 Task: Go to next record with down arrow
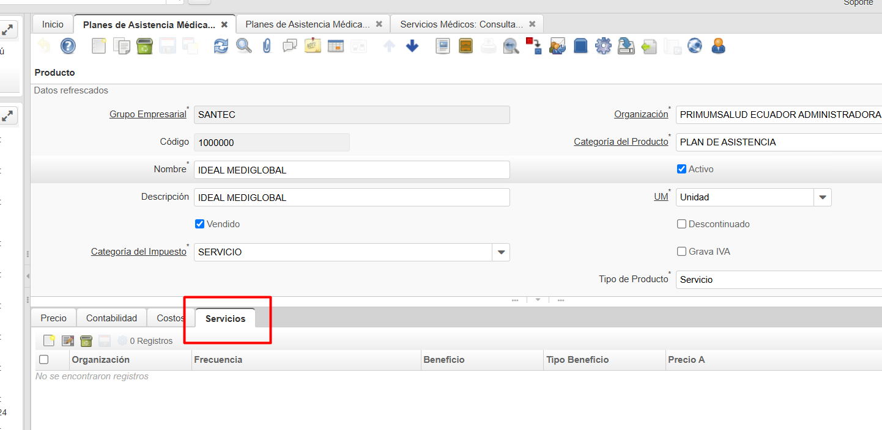[x=412, y=46]
